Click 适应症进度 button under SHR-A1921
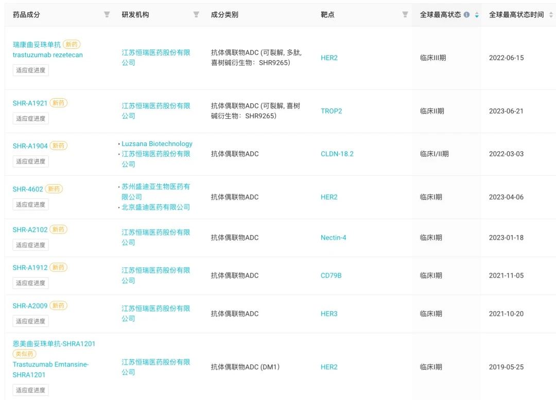 coord(30,119)
